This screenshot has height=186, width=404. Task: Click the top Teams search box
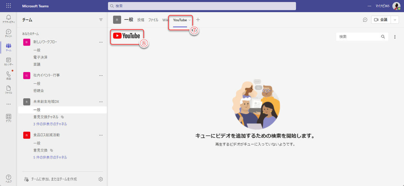(202, 6)
